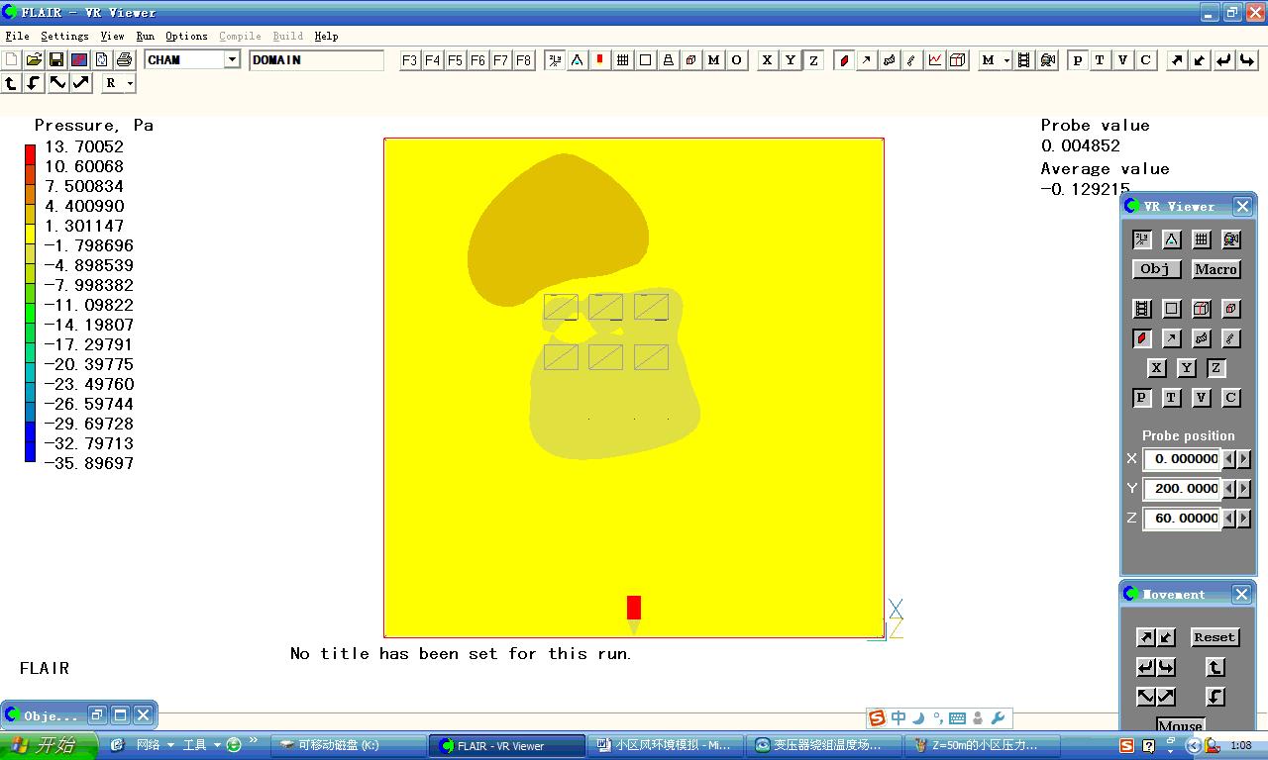Click the Open file folder icon
This screenshot has width=1268, height=760.
pyautogui.click(x=34, y=60)
